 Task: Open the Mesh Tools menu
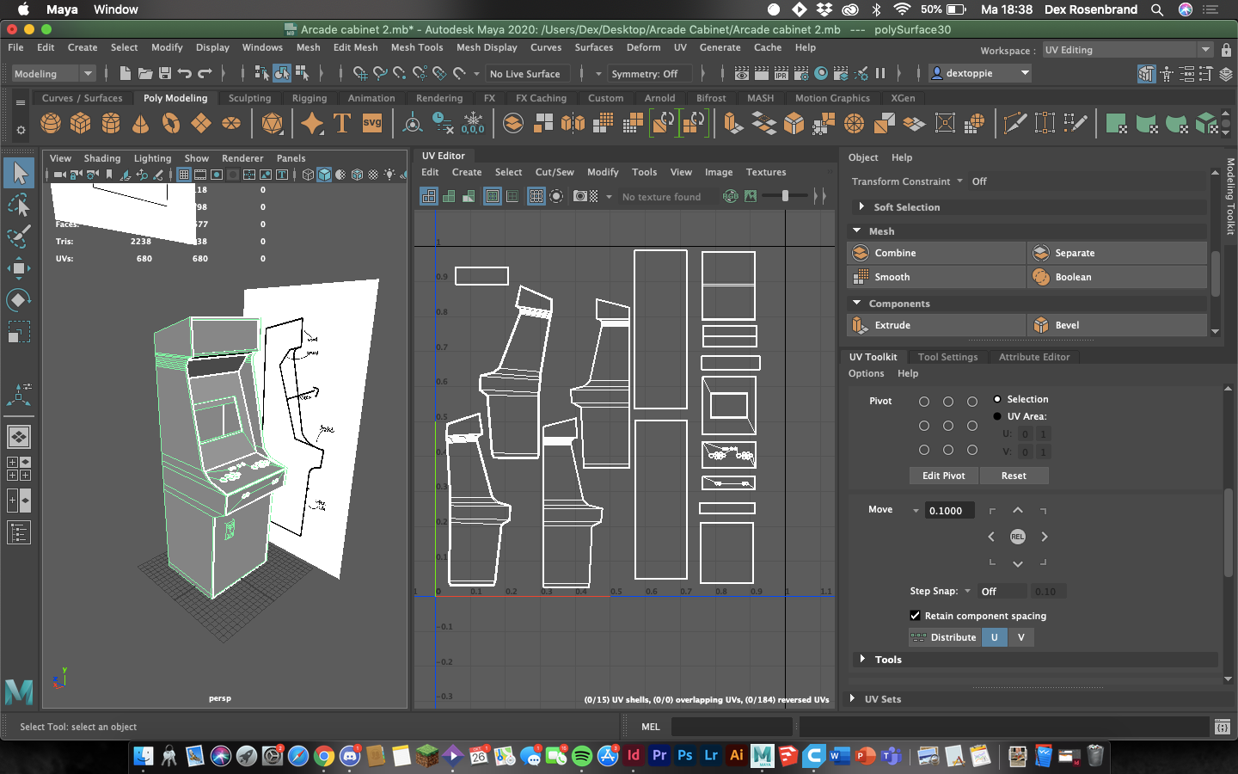point(417,47)
